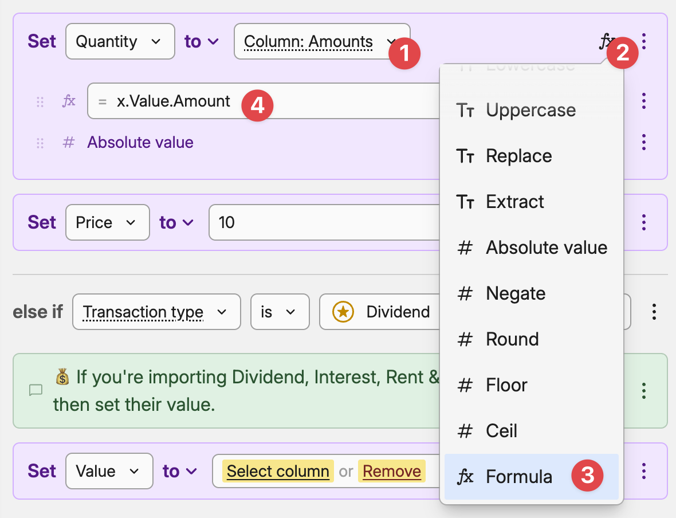Open three-dot menu for Absolute value row
The image size is (676, 518).
(644, 142)
